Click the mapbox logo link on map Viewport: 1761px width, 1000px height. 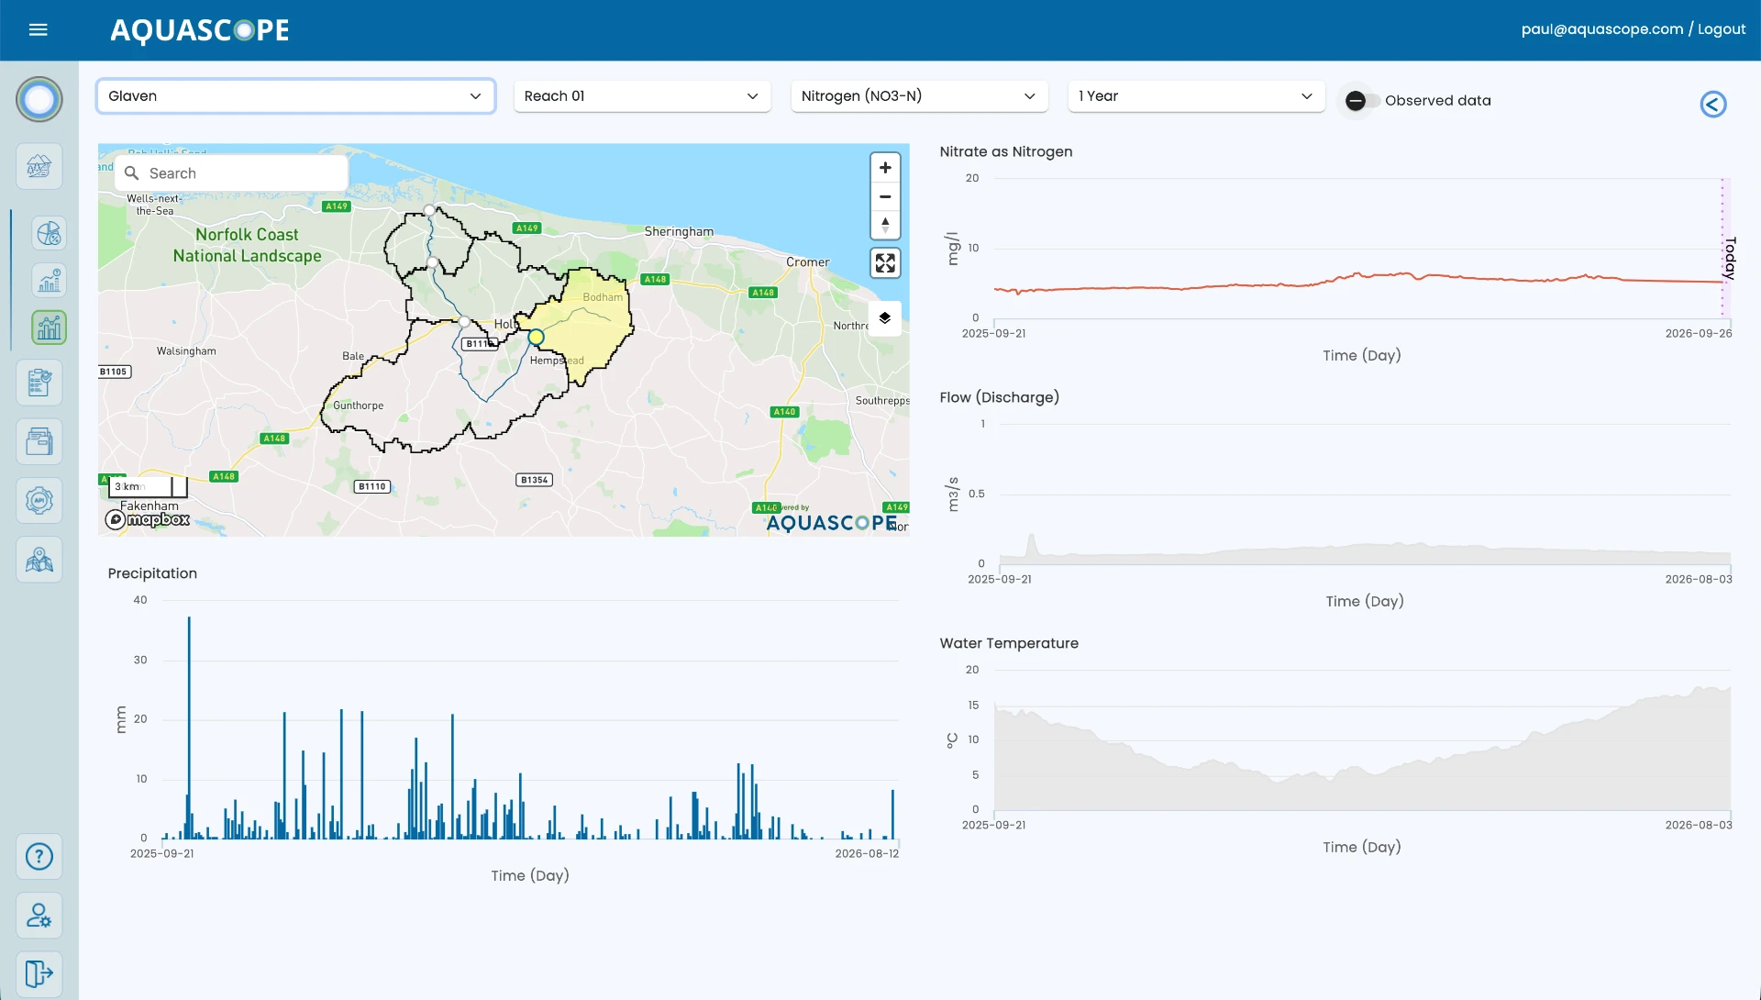click(148, 520)
